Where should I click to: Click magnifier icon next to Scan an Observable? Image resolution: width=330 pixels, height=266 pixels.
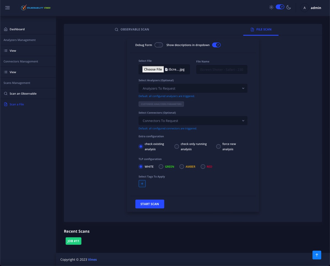click(x=6, y=94)
